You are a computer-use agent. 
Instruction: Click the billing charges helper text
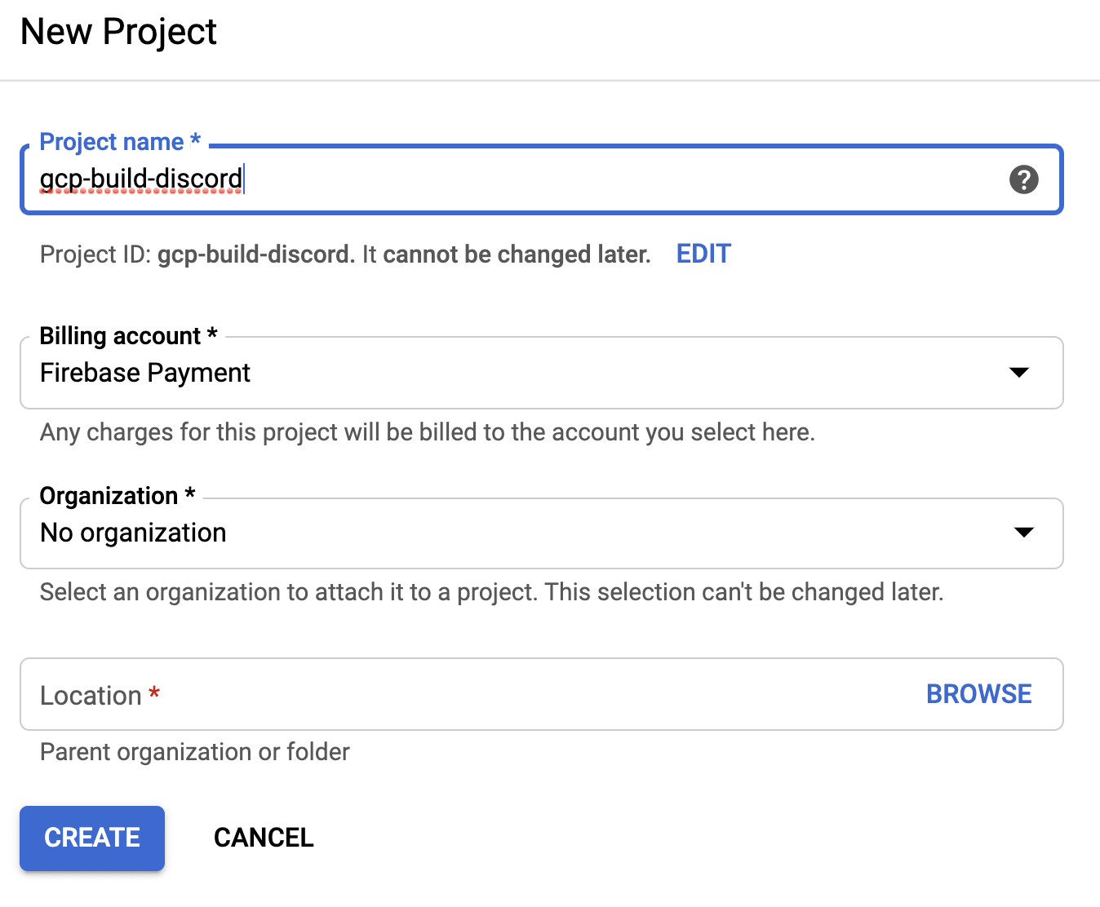(428, 432)
